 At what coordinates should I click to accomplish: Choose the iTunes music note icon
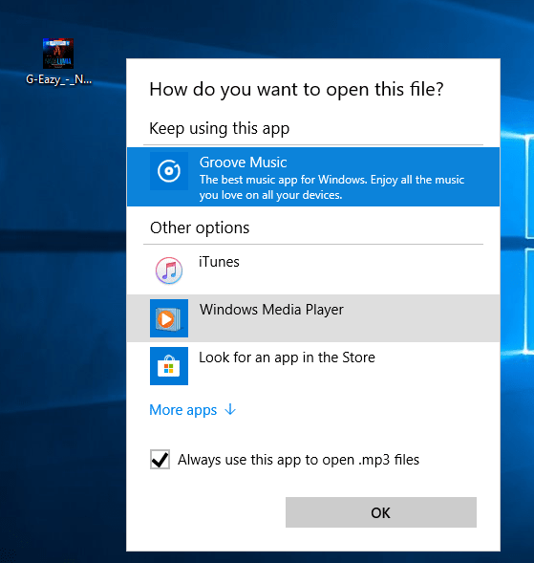coord(169,271)
